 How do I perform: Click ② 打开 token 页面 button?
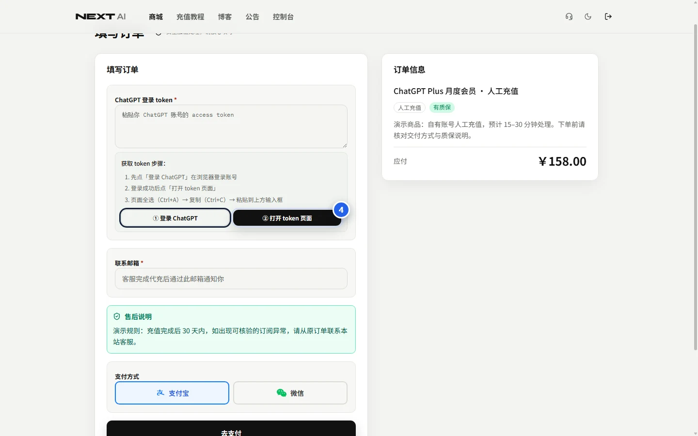(287, 218)
